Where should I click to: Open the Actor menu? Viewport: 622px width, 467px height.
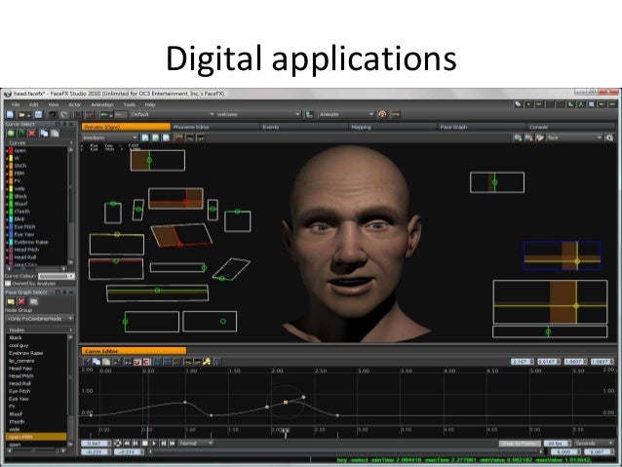pos(74,104)
